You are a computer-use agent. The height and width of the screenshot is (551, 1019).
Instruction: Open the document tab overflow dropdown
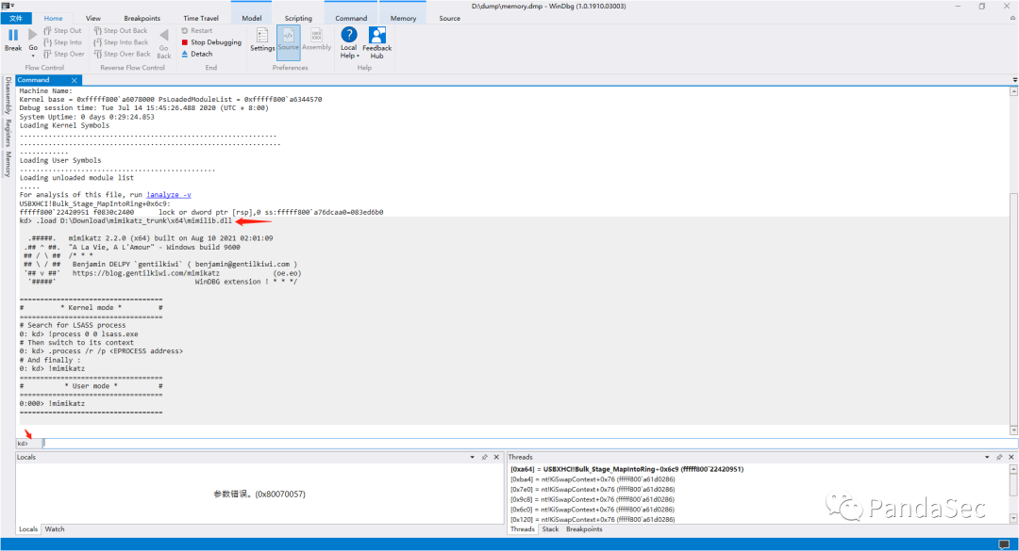coord(1014,80)
